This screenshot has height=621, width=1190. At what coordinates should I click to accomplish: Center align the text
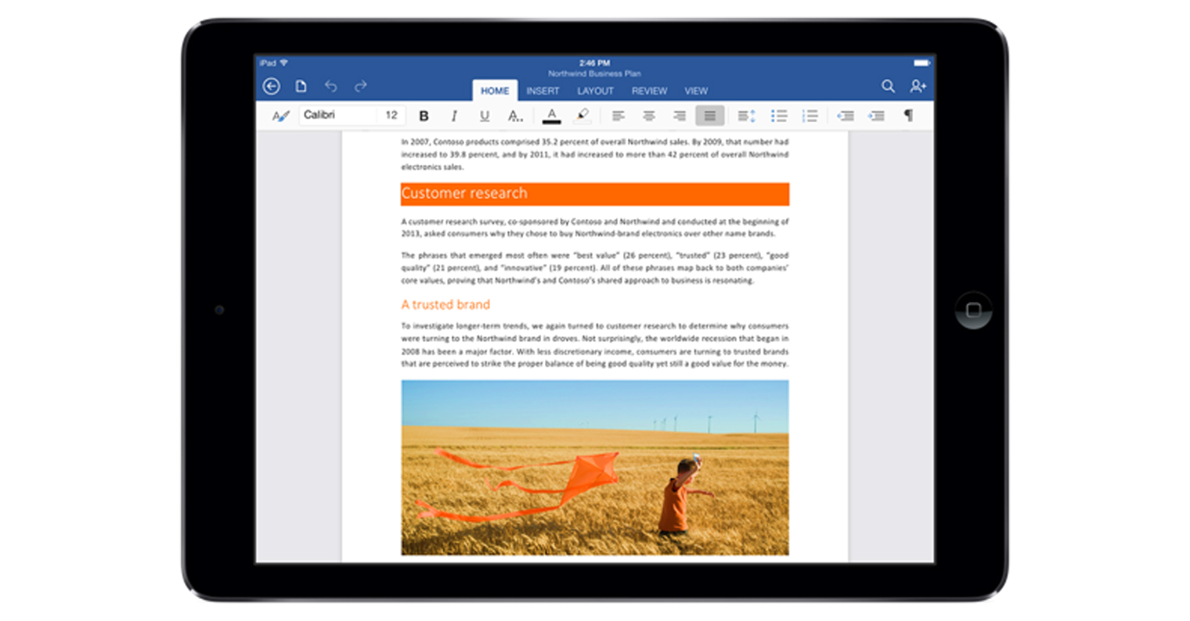point(649,116)
